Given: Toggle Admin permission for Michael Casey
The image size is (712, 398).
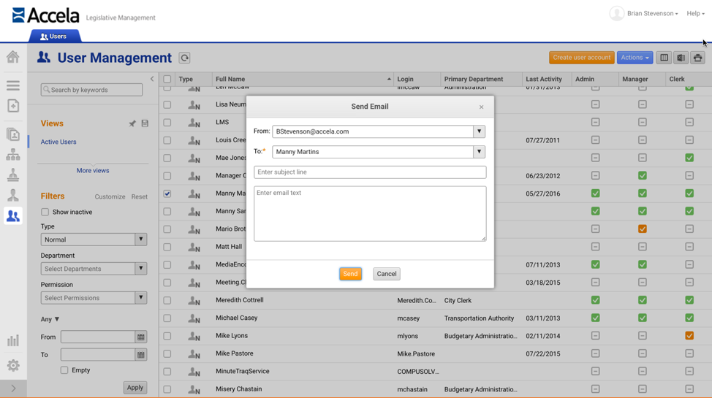Looking at the screenshot, I should (x=595, y=318).
